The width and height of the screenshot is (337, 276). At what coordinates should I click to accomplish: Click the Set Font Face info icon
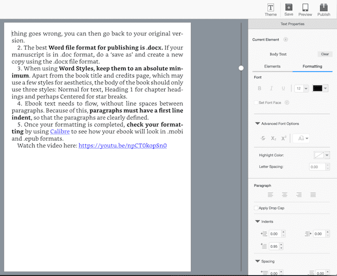[x=286, y=103]
